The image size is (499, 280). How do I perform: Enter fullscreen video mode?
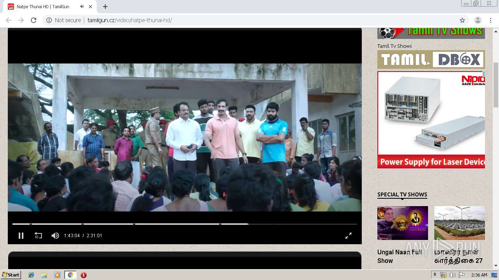click(349, 236)
